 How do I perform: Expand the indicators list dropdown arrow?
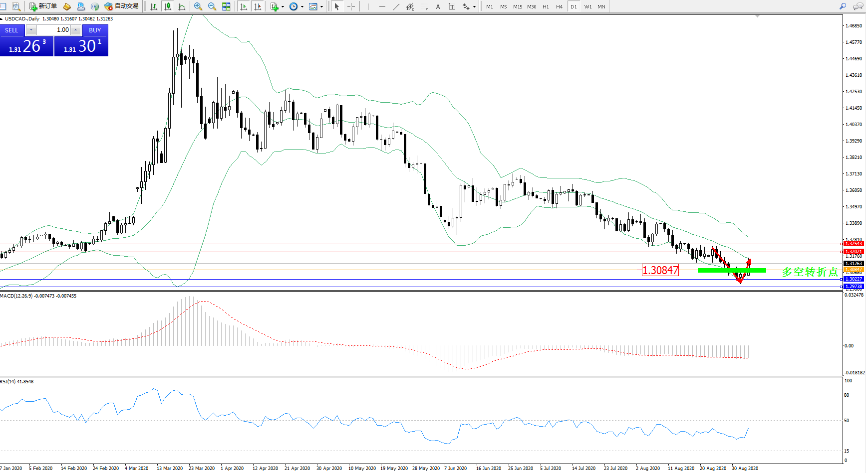tap(283, 6)
